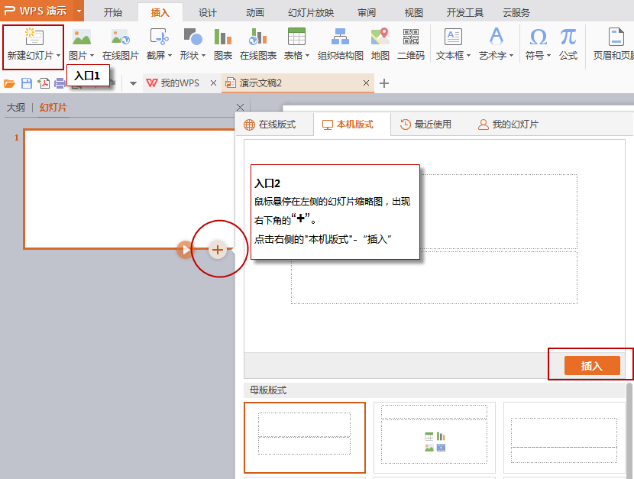Switch to the 设计 ribbon tab

coord(208,12)
